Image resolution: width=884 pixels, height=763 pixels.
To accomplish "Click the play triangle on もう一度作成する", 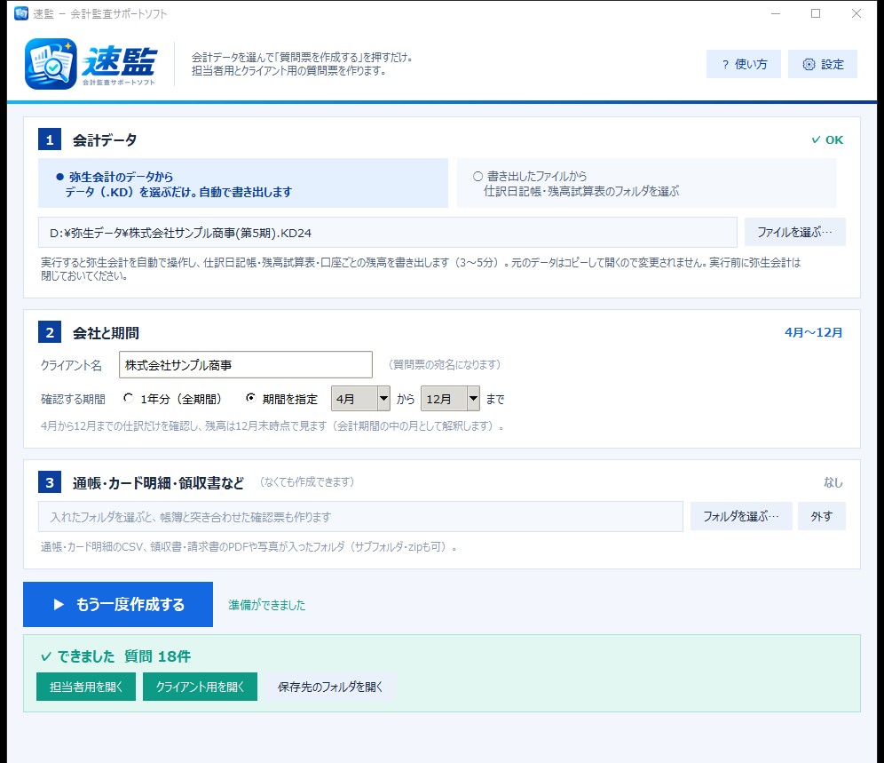I will [59, 604].
